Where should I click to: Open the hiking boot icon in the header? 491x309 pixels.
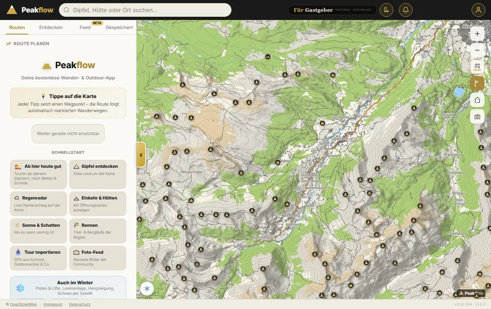386,10
